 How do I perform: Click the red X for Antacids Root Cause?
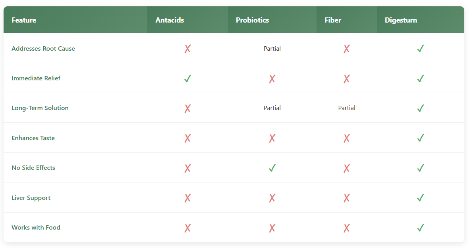tap(187, 49)
